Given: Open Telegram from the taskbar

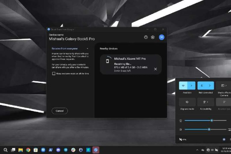Looking at the screenshot, I should point(66,150).
